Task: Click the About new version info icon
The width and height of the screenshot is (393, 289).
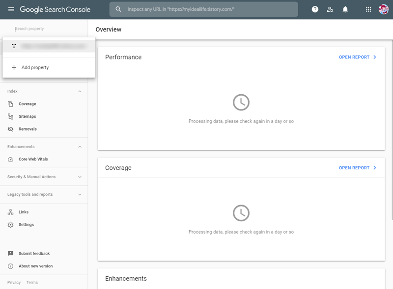Action: pos(10,266)
